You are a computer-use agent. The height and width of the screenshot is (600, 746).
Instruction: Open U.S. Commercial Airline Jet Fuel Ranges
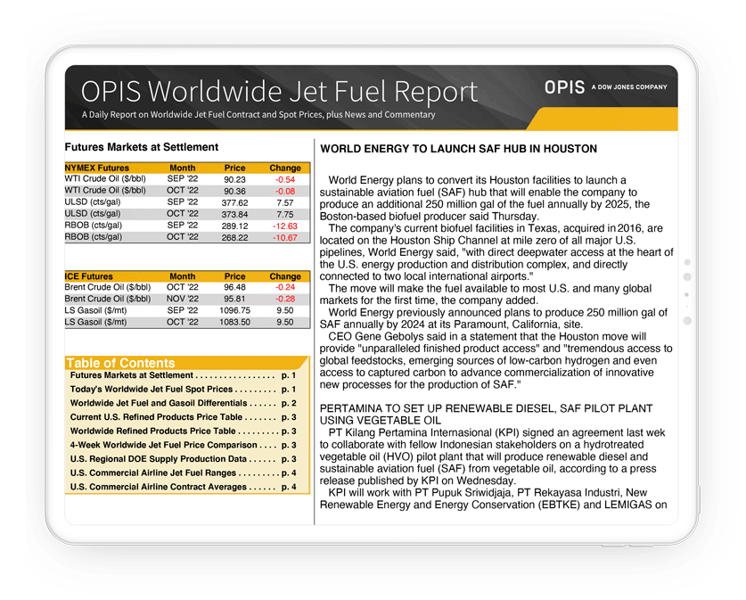[183, 473]
